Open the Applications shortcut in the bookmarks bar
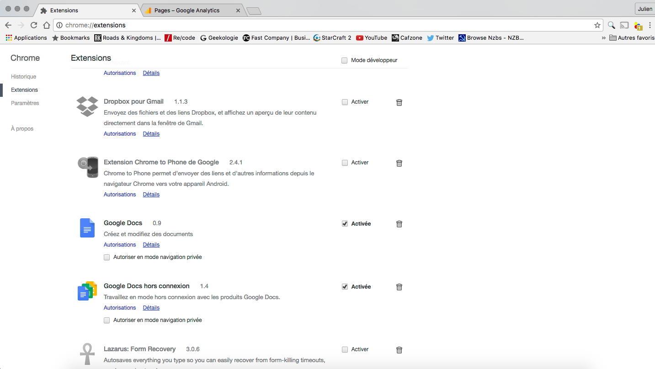Viewport: 655px width, 369px height. click(x=26, y=38)
